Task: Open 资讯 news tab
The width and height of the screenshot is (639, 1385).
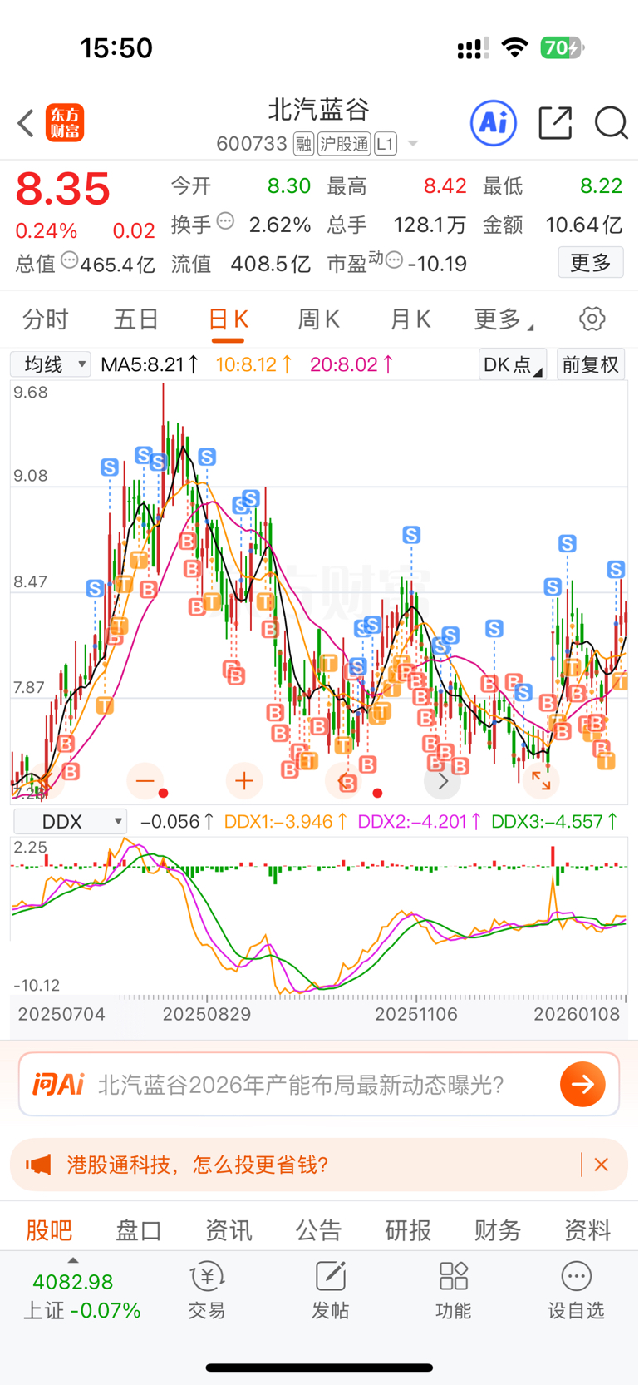Action: pyautogui.click(x=229, y=1229)
